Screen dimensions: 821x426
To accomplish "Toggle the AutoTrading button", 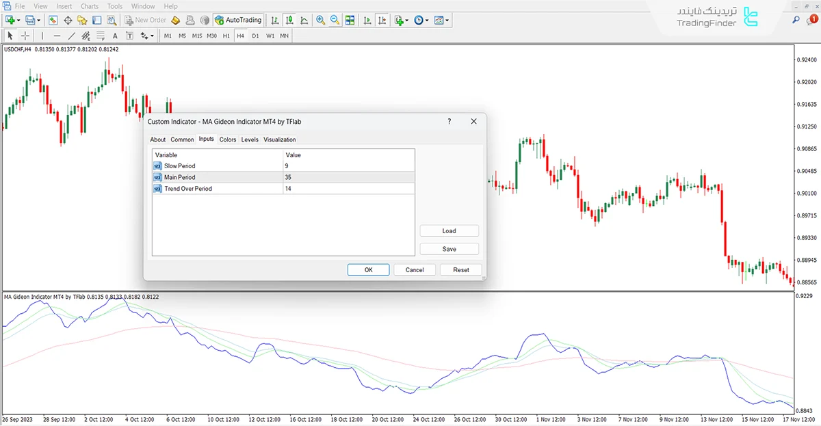I will tap(238, 20).
